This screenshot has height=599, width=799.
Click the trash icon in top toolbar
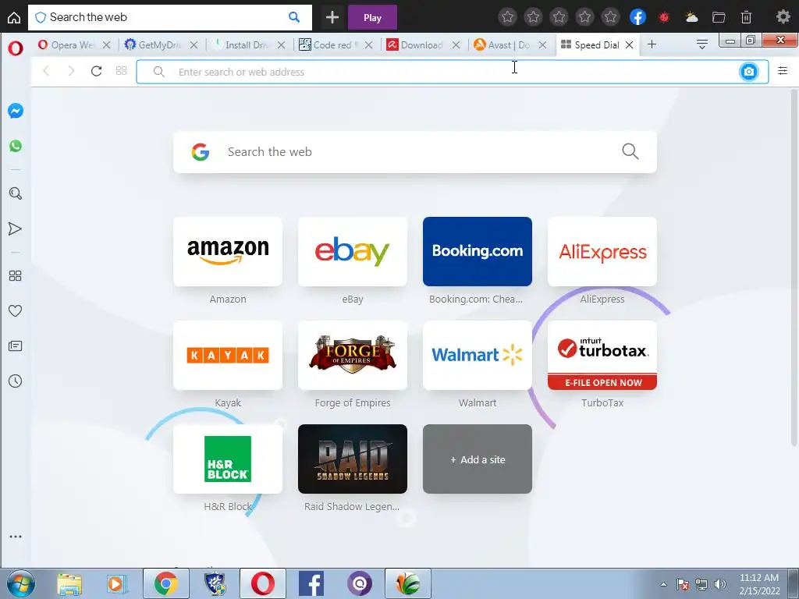click(746, 17)
